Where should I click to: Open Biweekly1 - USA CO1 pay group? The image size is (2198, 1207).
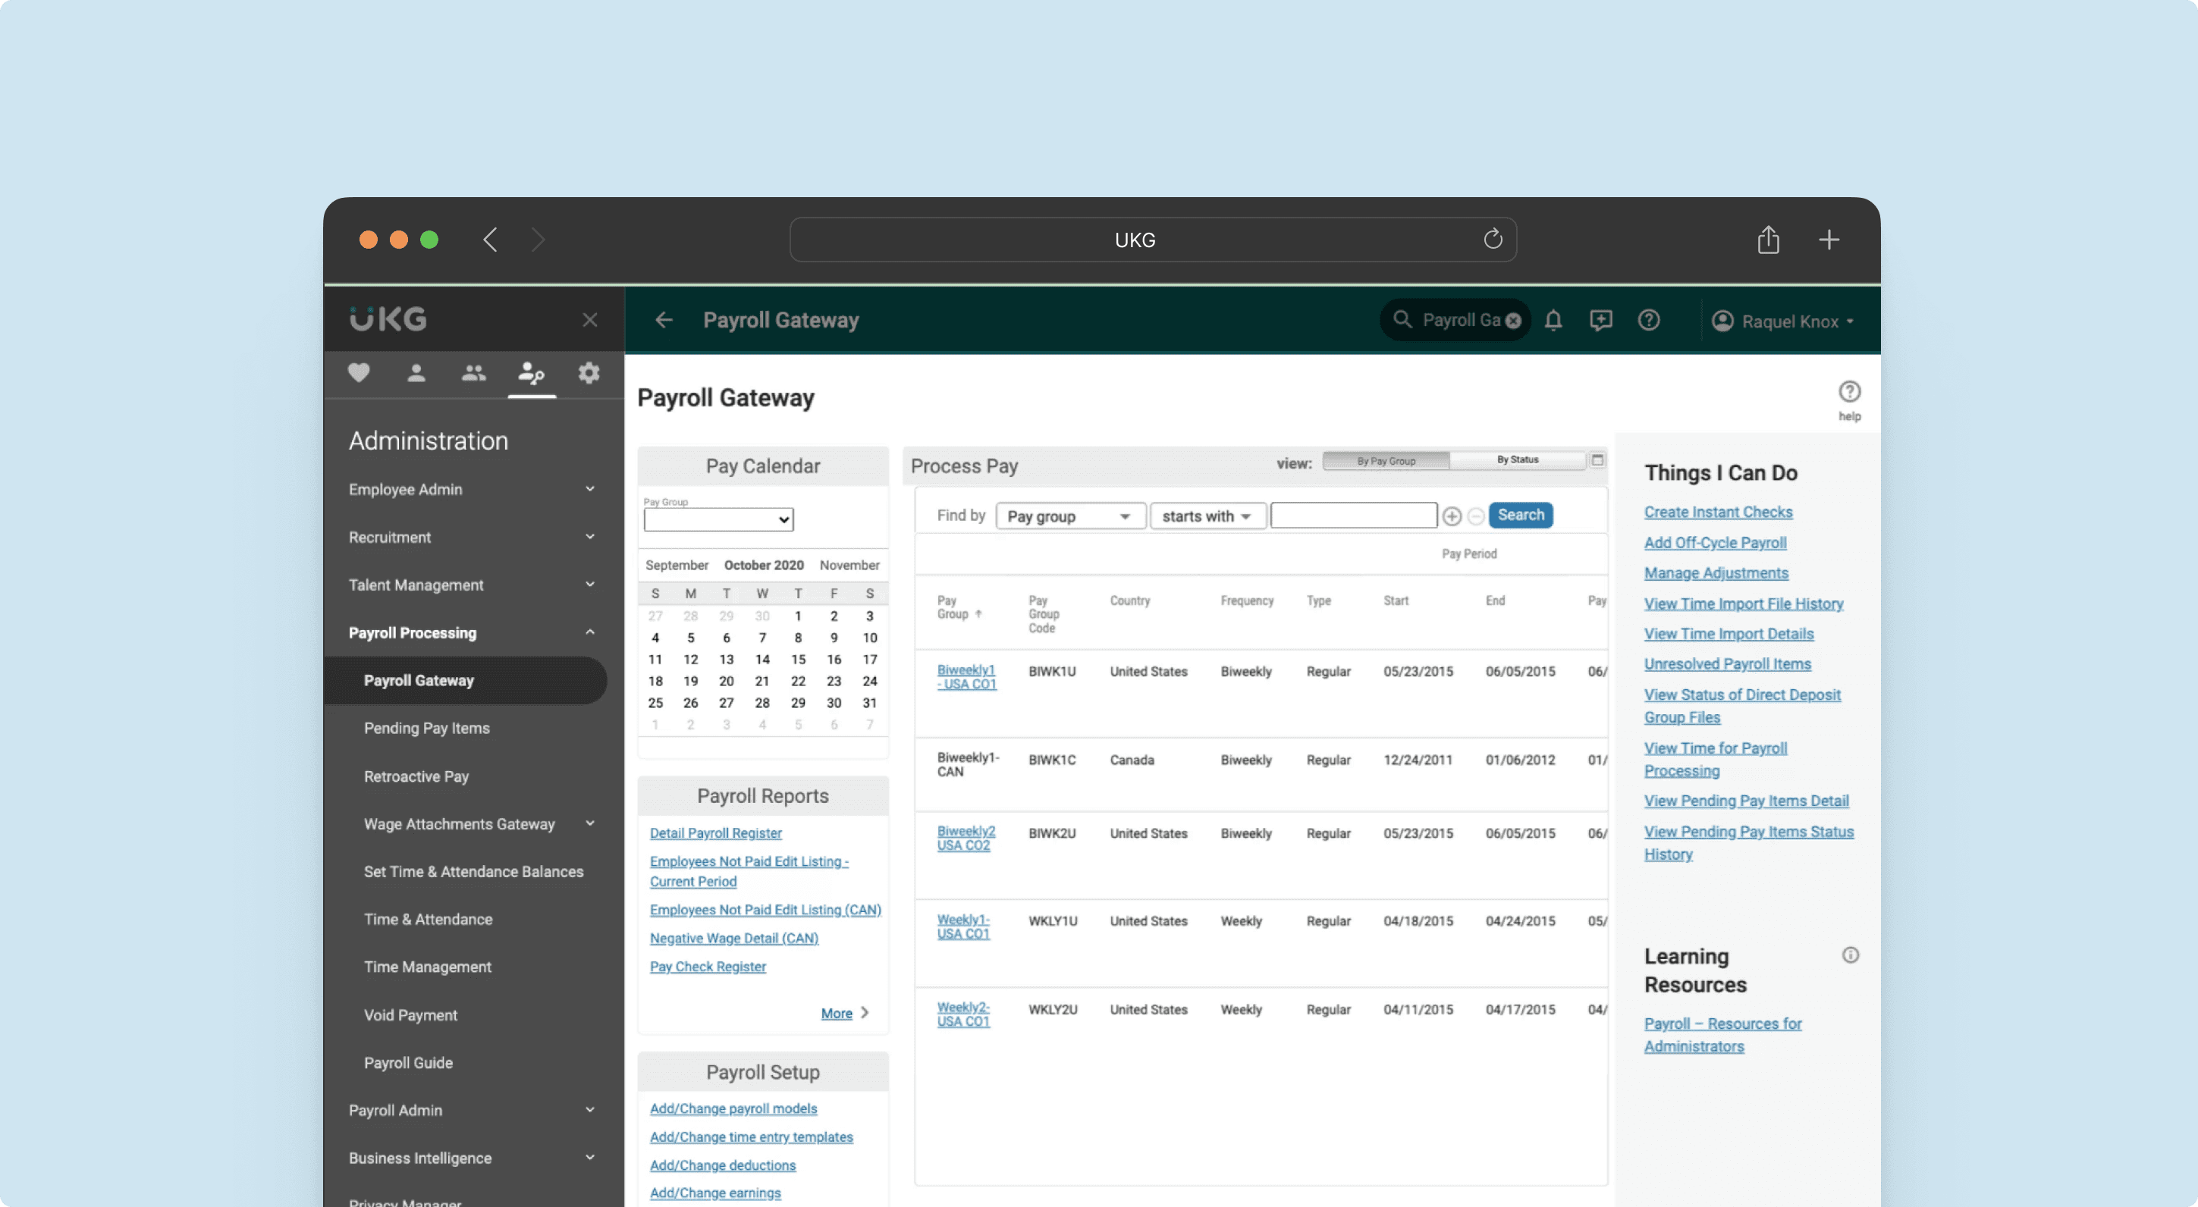[x=967, y=677]
